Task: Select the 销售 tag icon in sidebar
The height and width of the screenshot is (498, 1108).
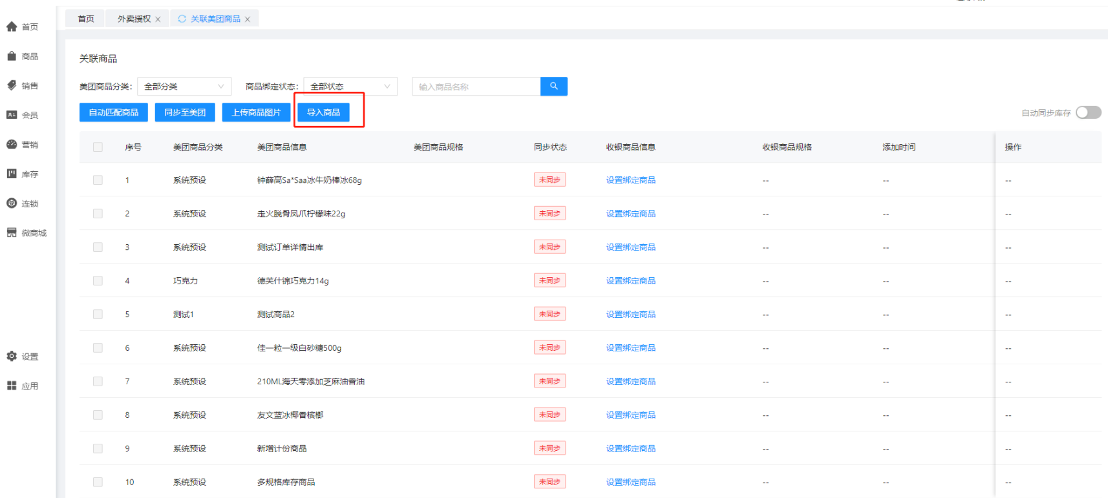Action: coord(12,85)
